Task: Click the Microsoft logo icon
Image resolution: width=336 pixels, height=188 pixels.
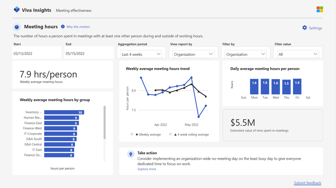Action: point(320,9)
